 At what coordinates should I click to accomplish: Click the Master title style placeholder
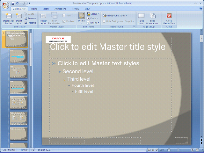111,47
